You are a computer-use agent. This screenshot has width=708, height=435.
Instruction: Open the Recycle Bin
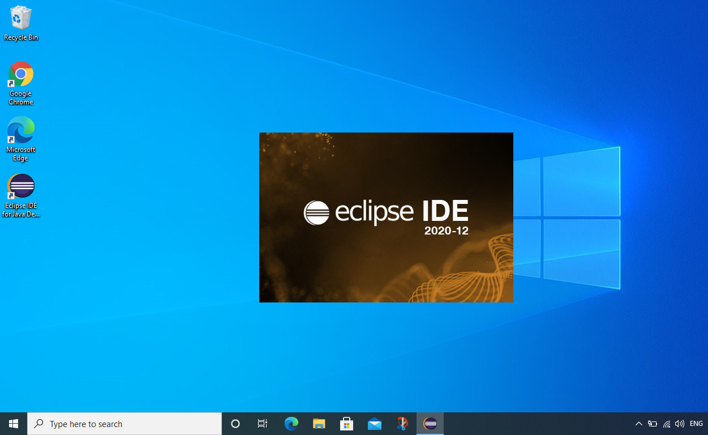20,17
